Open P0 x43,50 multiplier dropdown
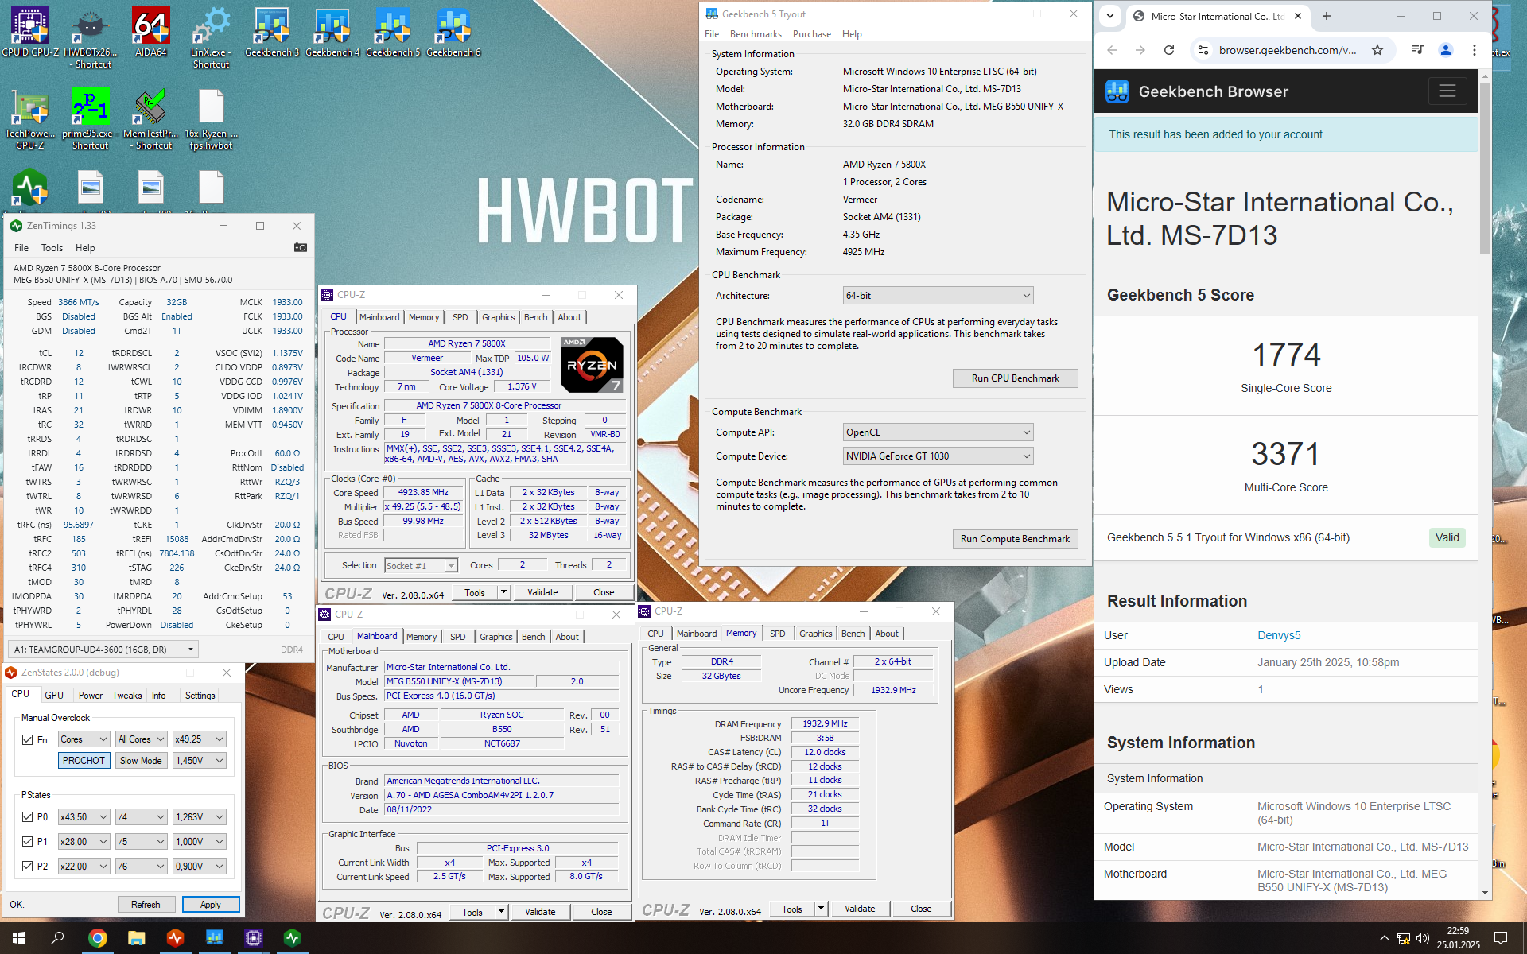Image resolution: width=1527 pixels, height=954 pixels. [x=84, y=816]
